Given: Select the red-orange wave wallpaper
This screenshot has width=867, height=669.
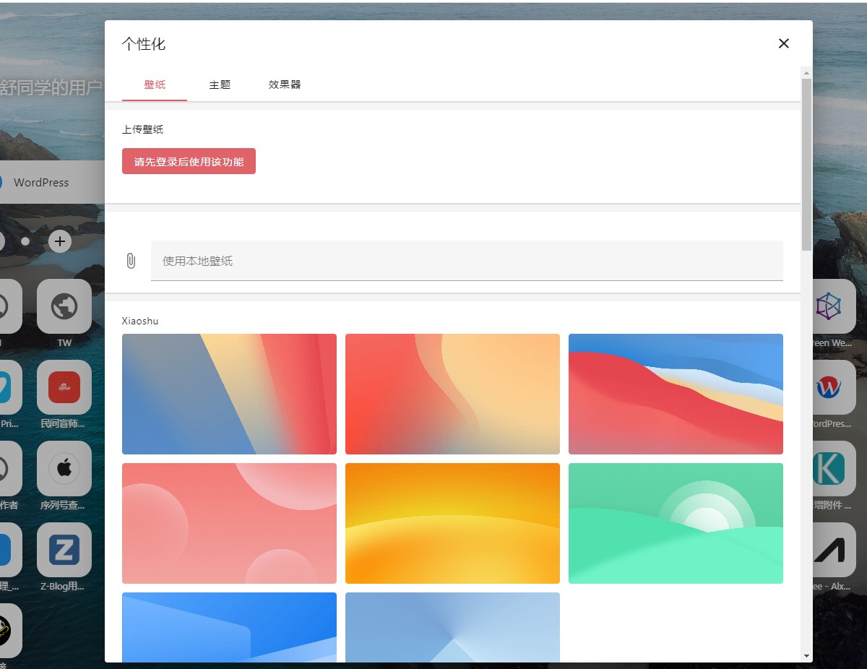Looking at the screenshot, I should pyautogui.click(x=452, y=394).
